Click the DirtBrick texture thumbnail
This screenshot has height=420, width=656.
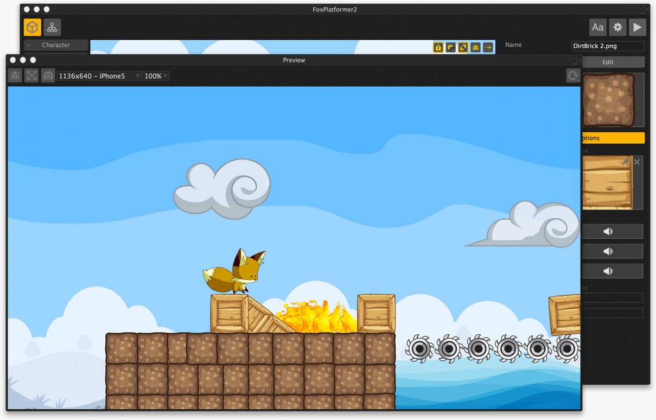pos(608,100)
